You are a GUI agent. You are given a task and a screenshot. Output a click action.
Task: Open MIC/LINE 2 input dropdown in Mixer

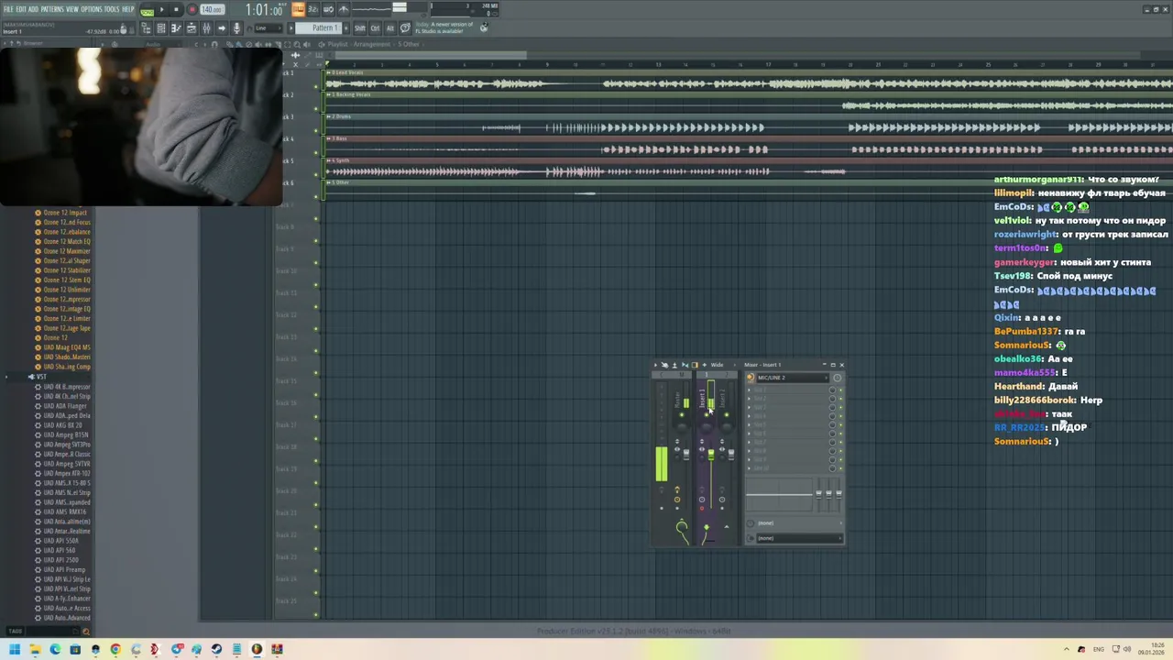[793, 378]
